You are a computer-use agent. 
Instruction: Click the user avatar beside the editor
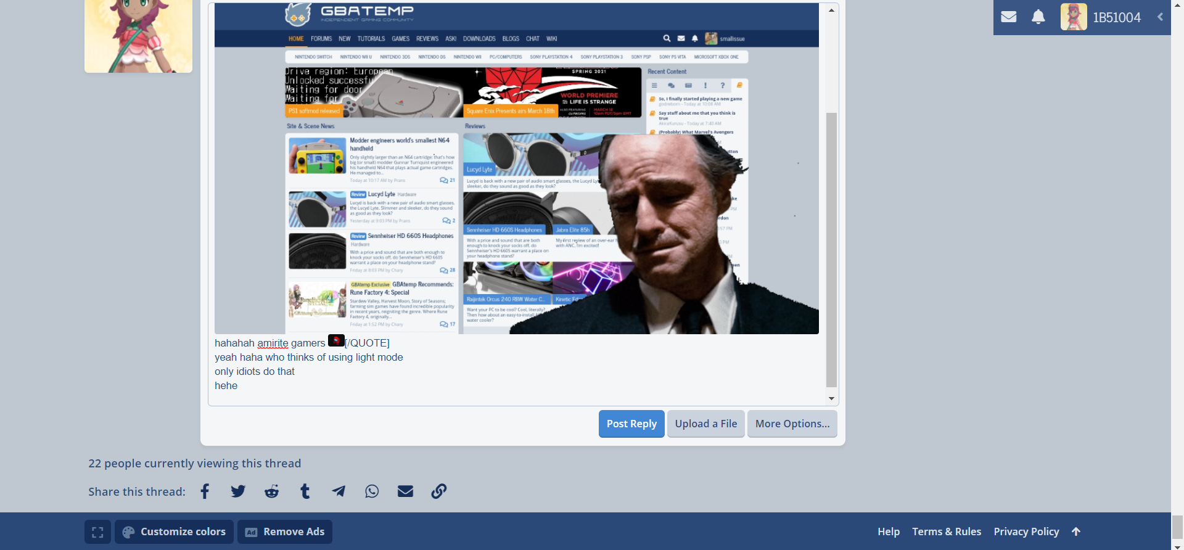pyautogui.click(x=138, y=36)
